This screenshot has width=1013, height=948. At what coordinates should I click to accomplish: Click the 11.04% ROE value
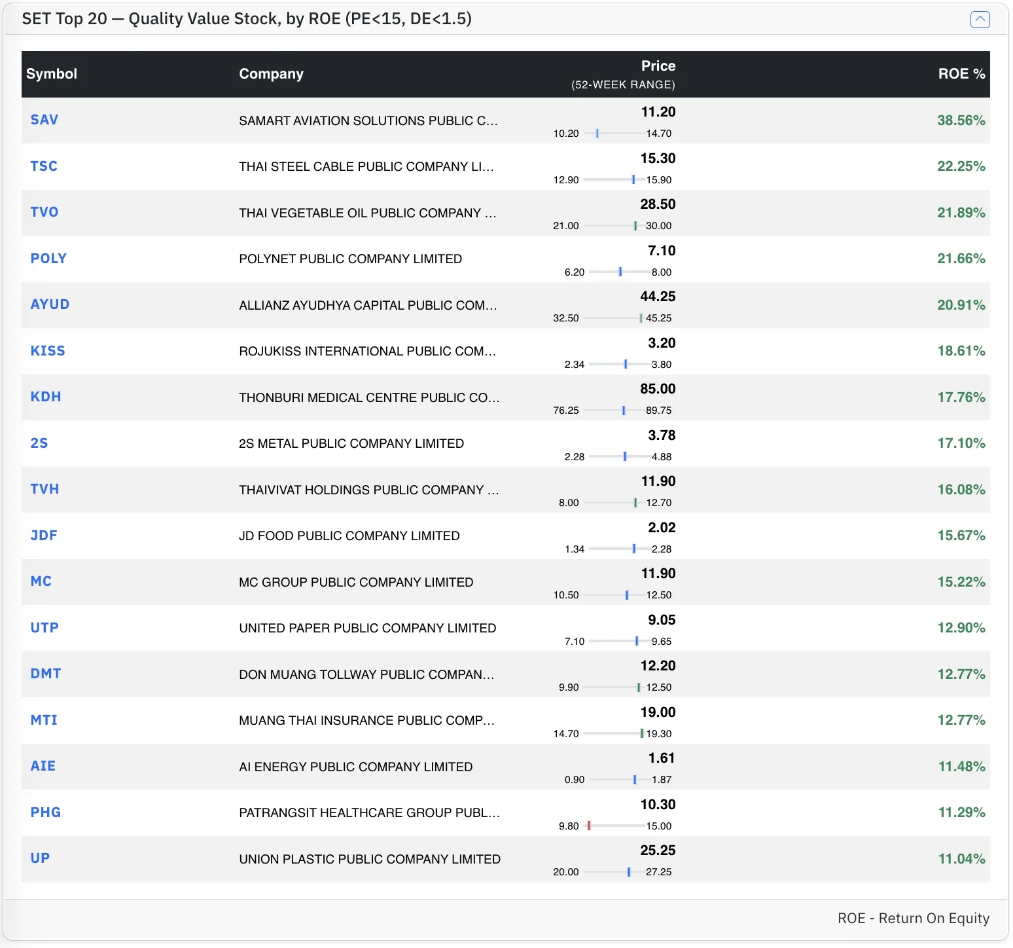(961, 859)
